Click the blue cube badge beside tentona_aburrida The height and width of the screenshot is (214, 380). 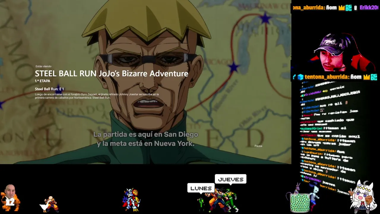(300, 77)
